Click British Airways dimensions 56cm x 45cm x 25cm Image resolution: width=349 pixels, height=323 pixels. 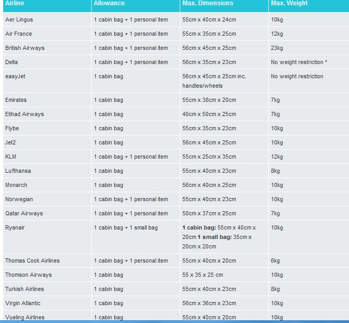point(224,48)
